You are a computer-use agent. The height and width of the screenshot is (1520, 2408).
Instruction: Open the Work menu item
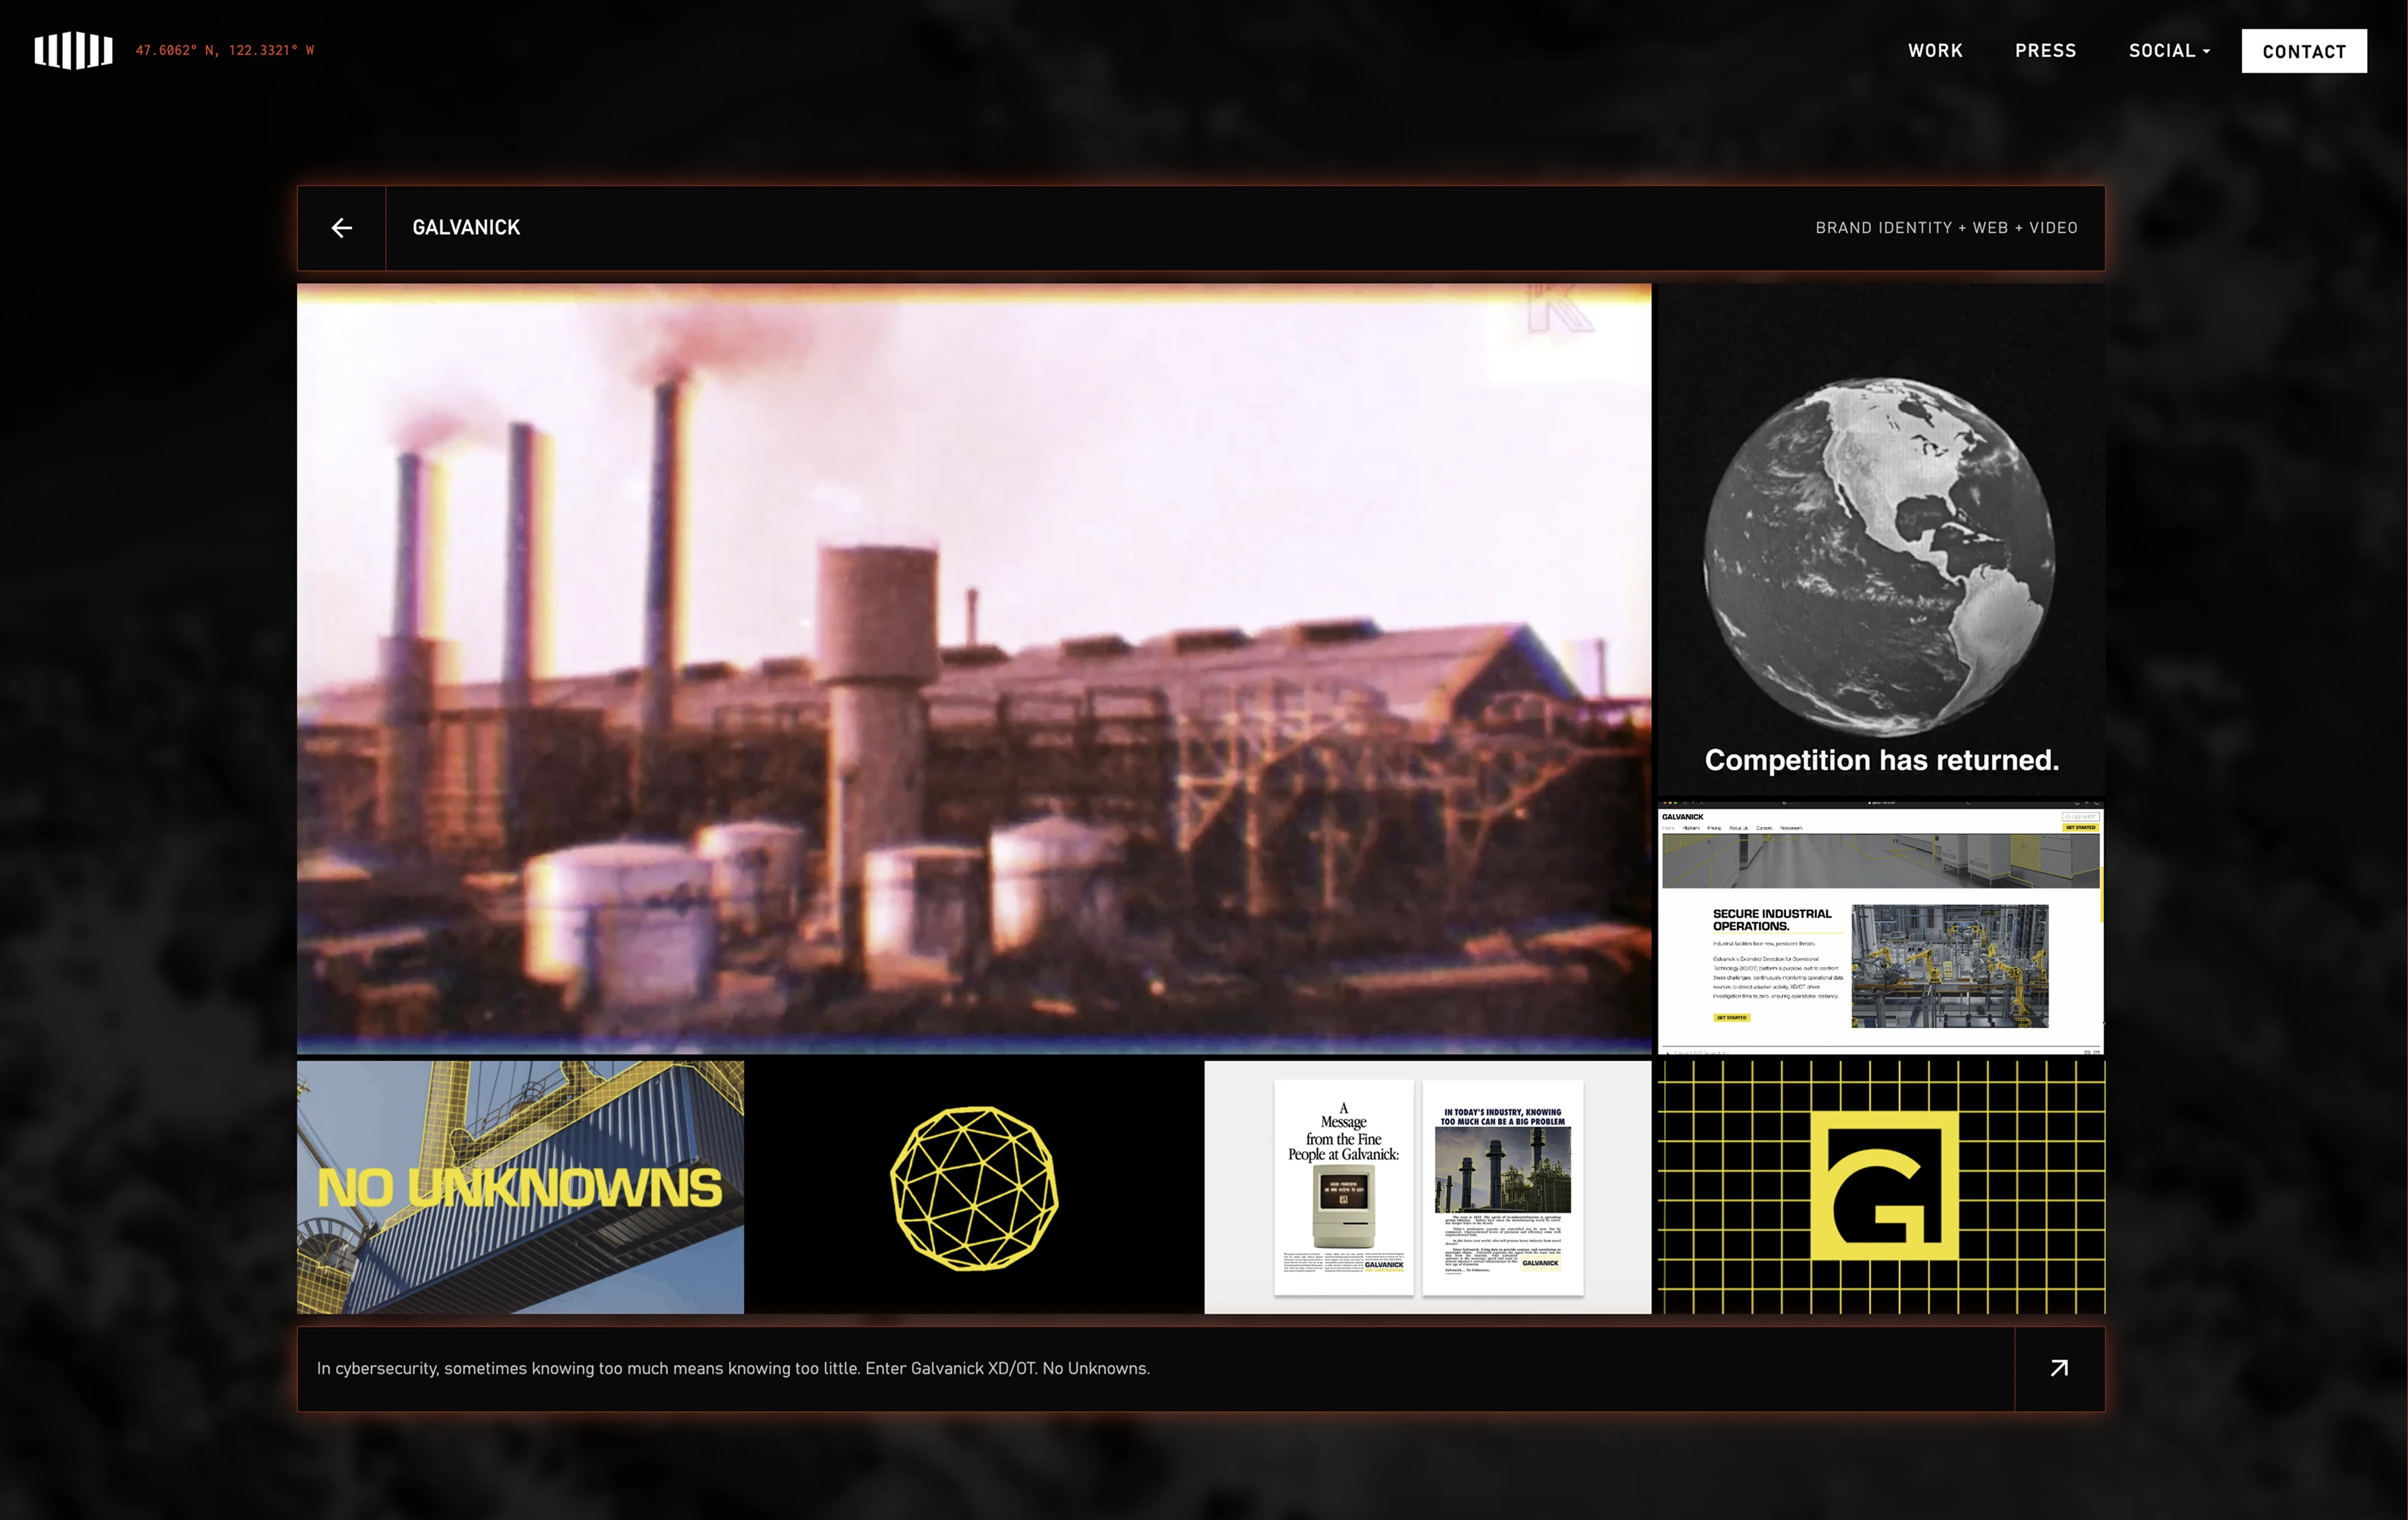[1934, 51]
